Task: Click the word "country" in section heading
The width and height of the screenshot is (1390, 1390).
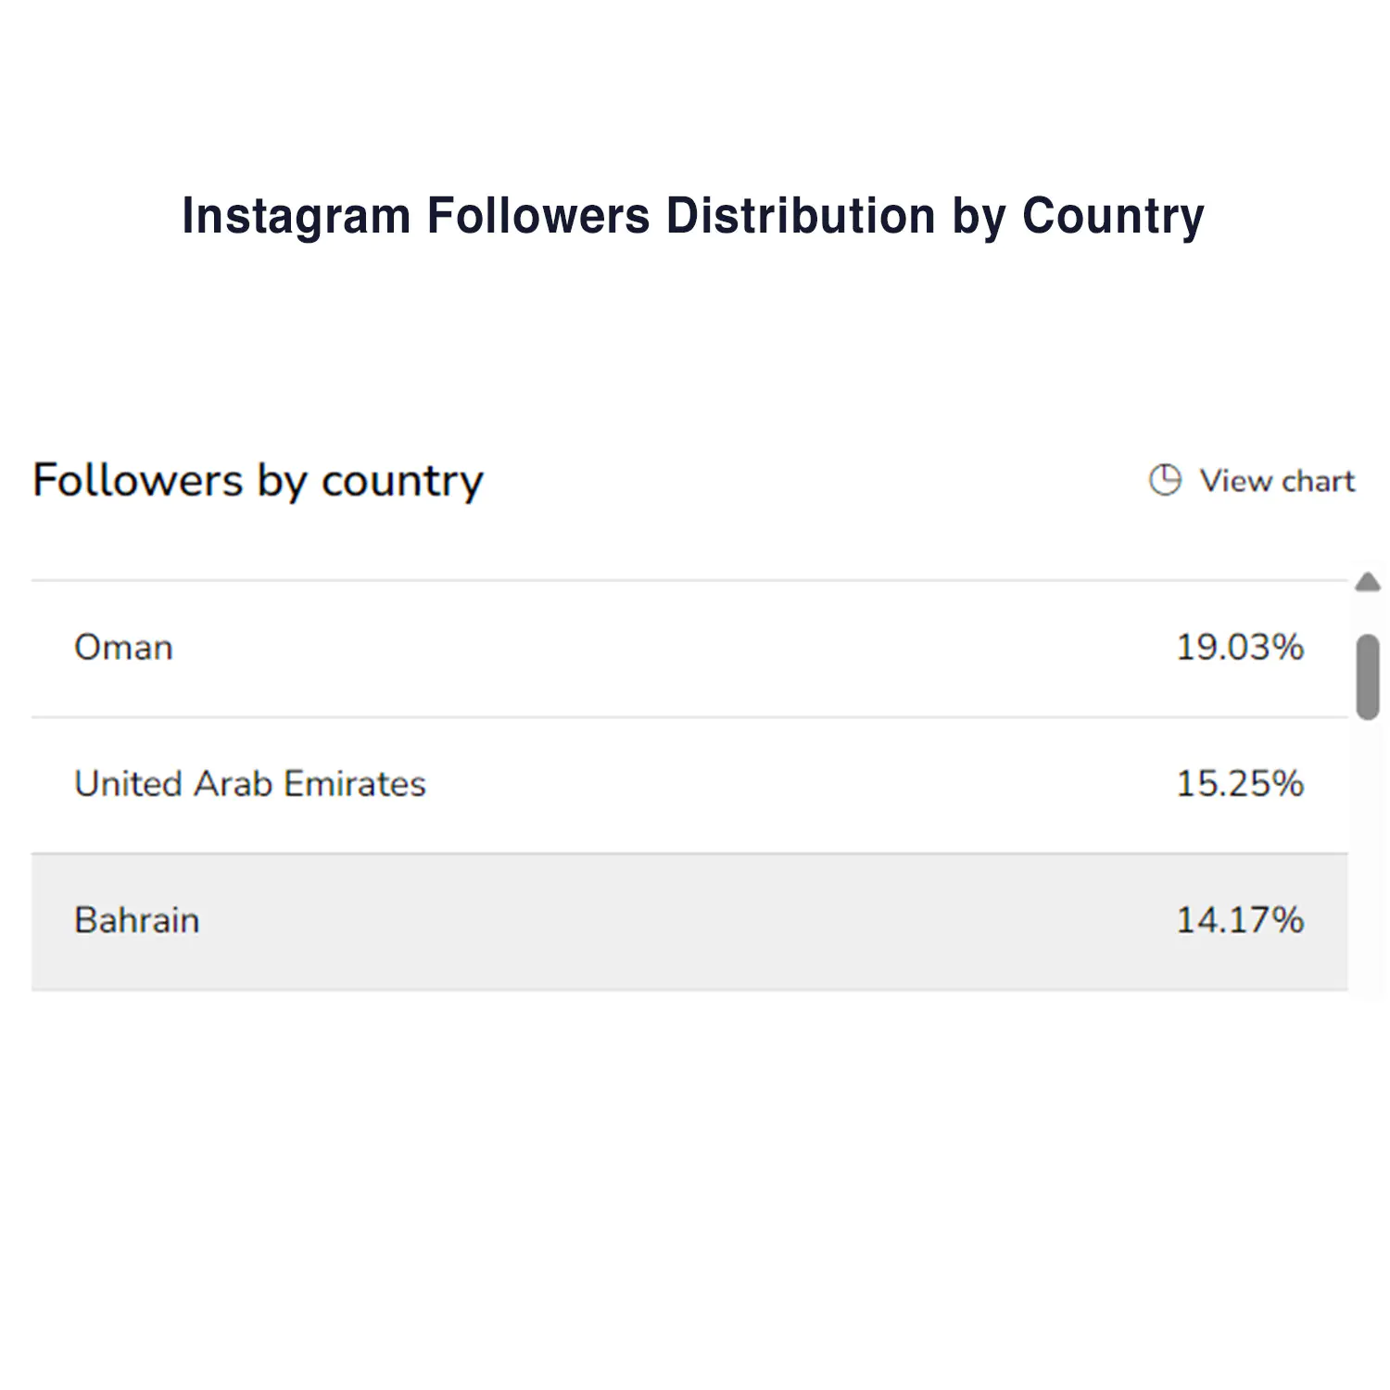Action: point(402,482)
